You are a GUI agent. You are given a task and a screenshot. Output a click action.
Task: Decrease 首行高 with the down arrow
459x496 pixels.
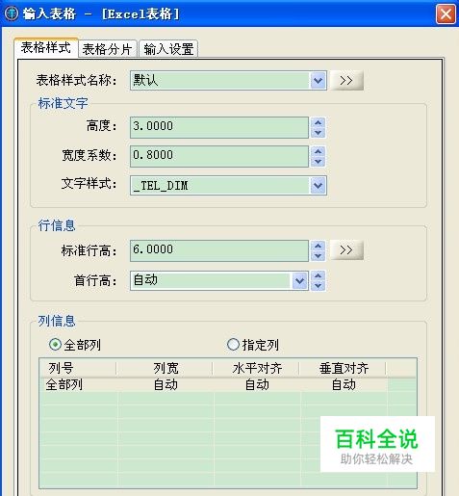coord(319,286)
